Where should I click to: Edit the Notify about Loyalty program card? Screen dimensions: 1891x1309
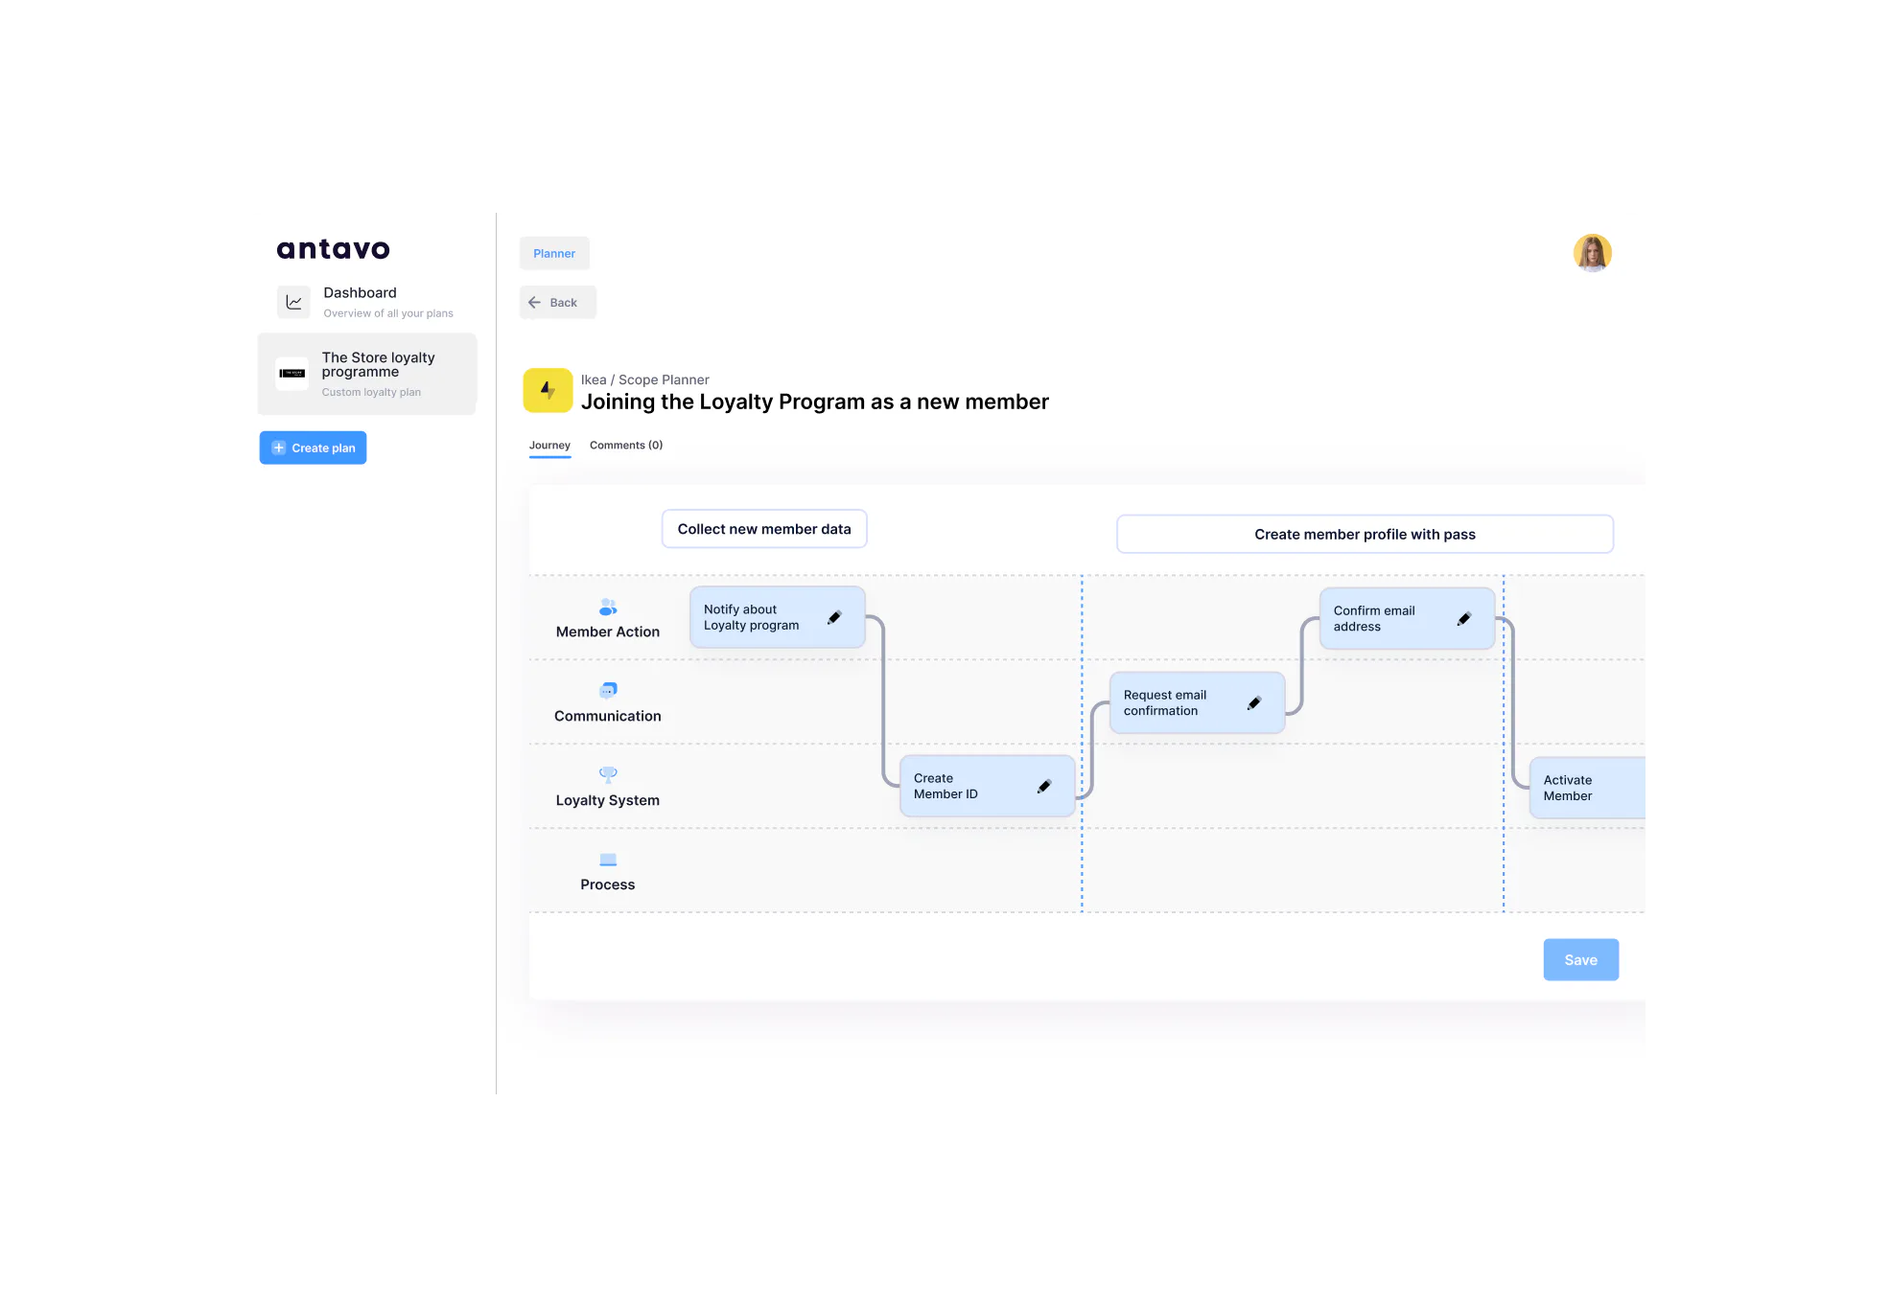(x=834, y=617)
